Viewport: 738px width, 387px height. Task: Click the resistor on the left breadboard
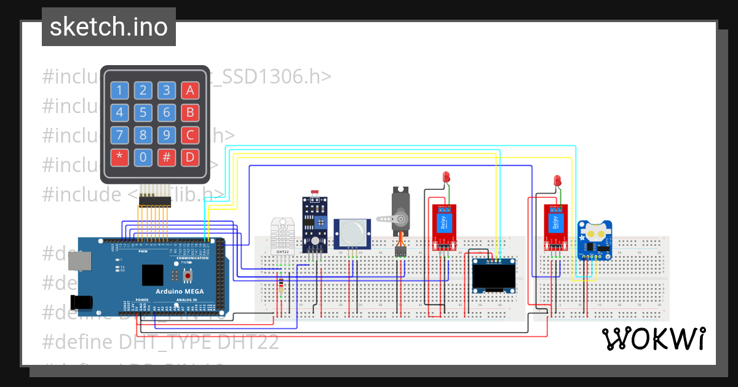pyautogui.click(x=281, y=286)
